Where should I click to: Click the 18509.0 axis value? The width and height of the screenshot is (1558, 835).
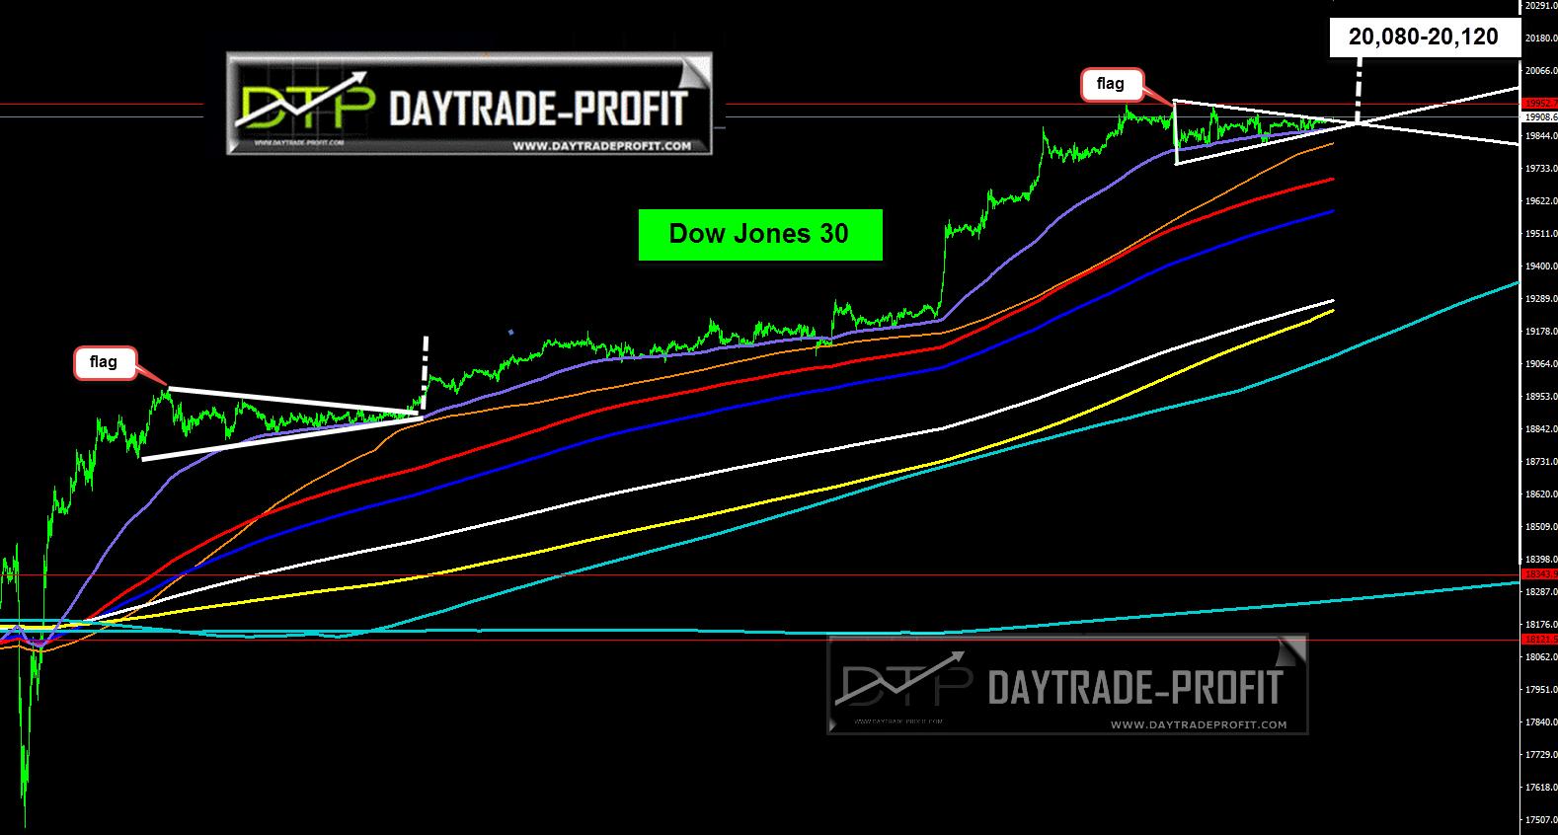(1541, 527)
